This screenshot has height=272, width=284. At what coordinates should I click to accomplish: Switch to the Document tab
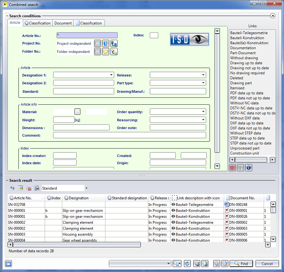coord(63,23)
